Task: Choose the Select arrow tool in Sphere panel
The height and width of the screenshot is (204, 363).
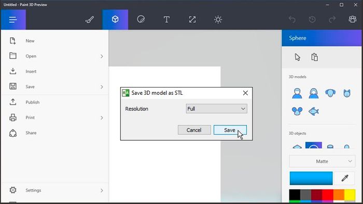Action: [x=298, y=57]
